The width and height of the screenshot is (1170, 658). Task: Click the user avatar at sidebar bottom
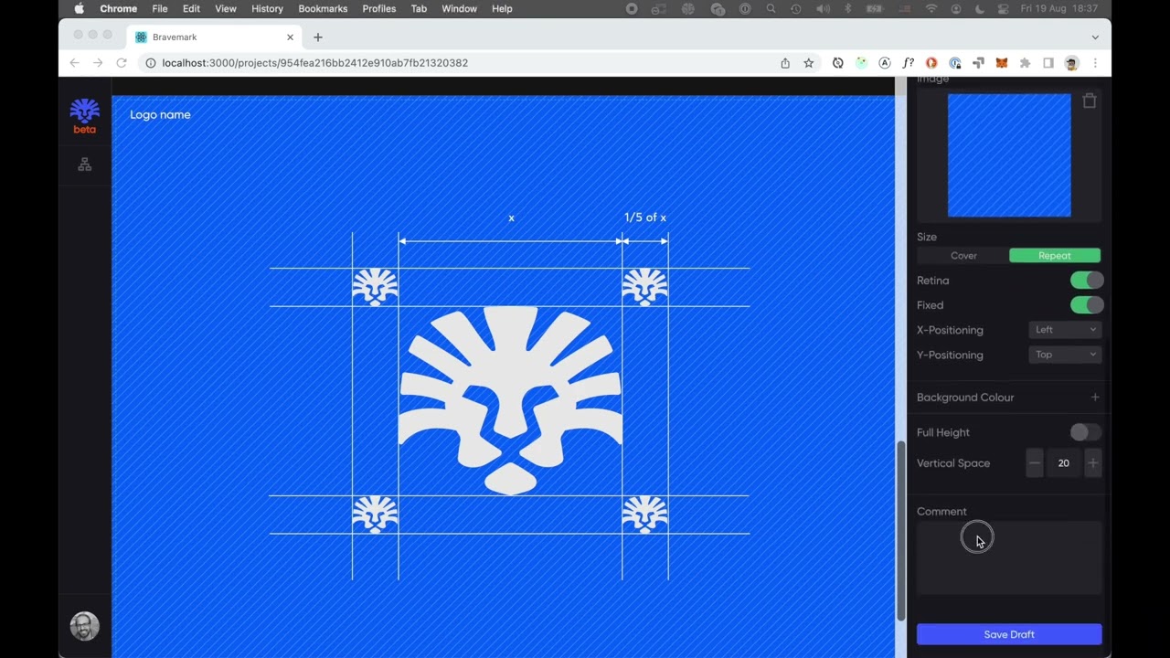point(84,626)
